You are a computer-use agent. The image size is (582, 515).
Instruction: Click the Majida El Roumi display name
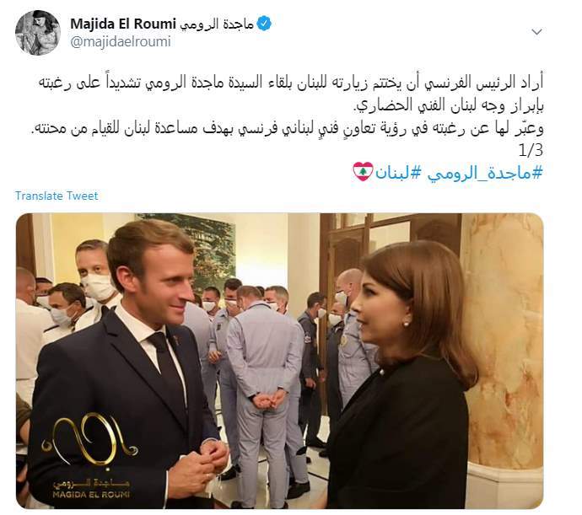(x=123, y=24)
